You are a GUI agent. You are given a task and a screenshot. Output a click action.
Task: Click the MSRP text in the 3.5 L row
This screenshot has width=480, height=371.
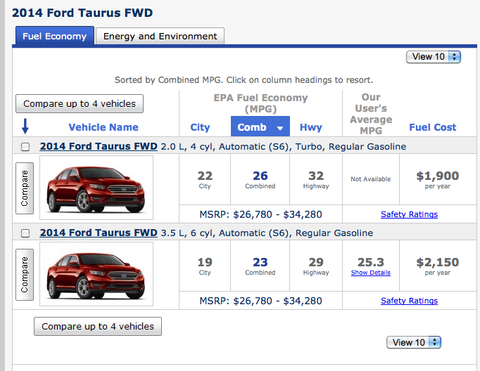pyautogui.click(x=260, y=301)
